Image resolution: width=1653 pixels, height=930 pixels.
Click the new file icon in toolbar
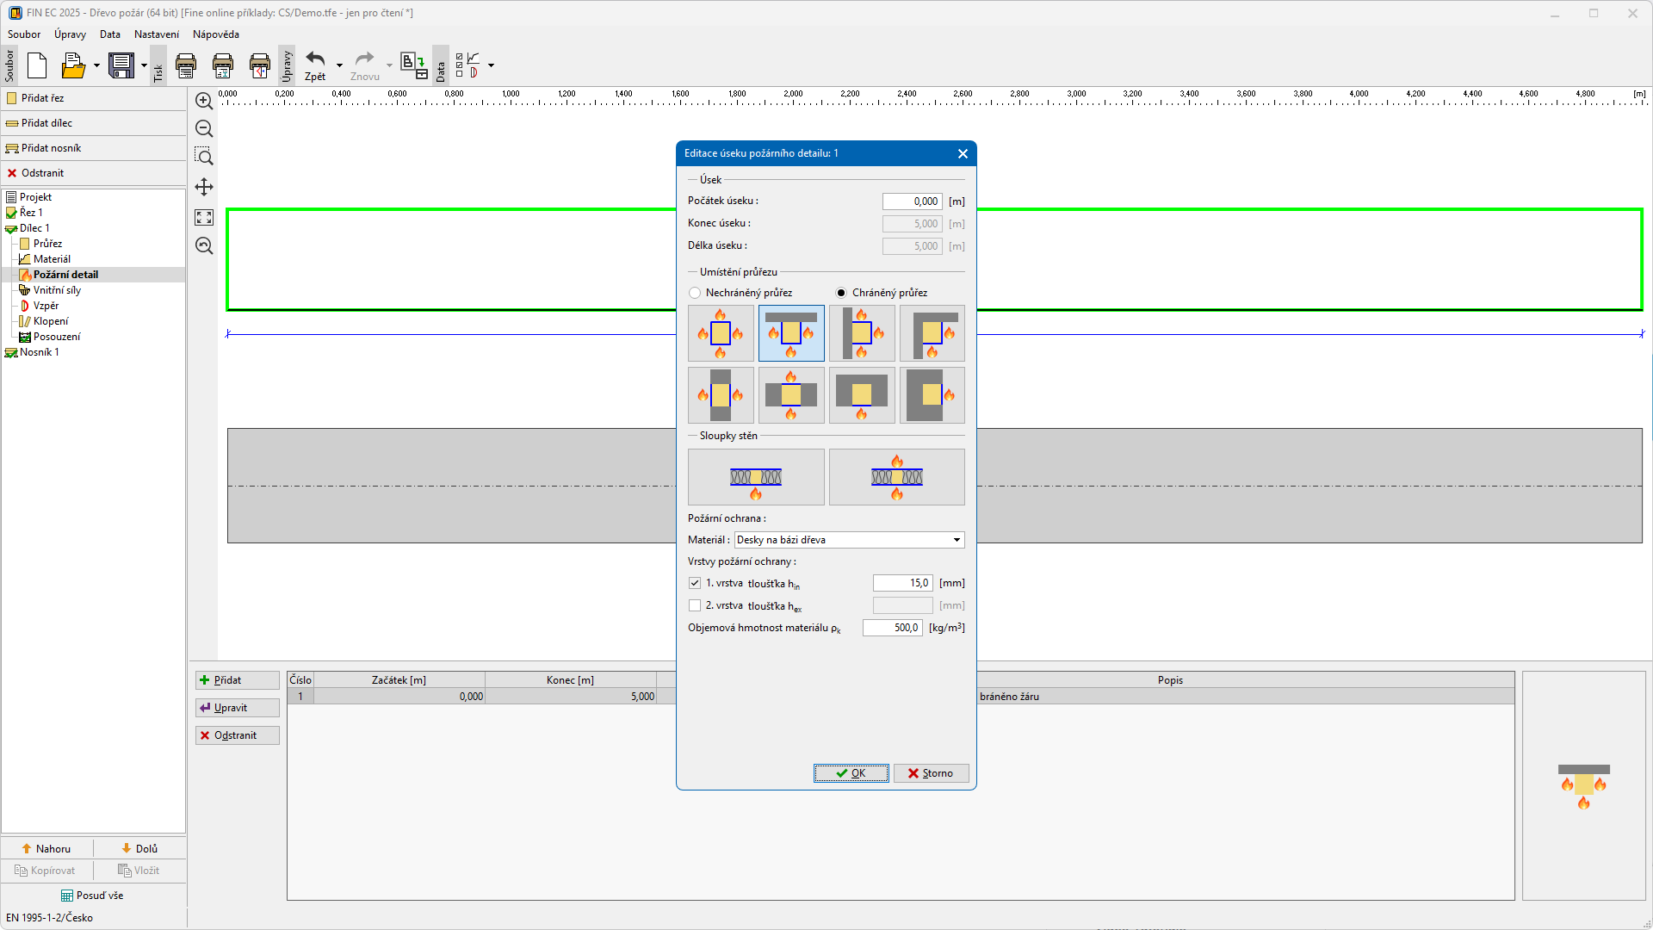tap(37, 65)
